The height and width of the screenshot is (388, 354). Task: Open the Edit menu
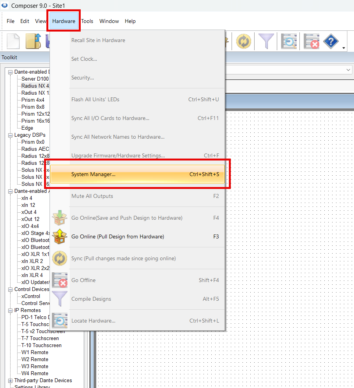coord(25,21)
